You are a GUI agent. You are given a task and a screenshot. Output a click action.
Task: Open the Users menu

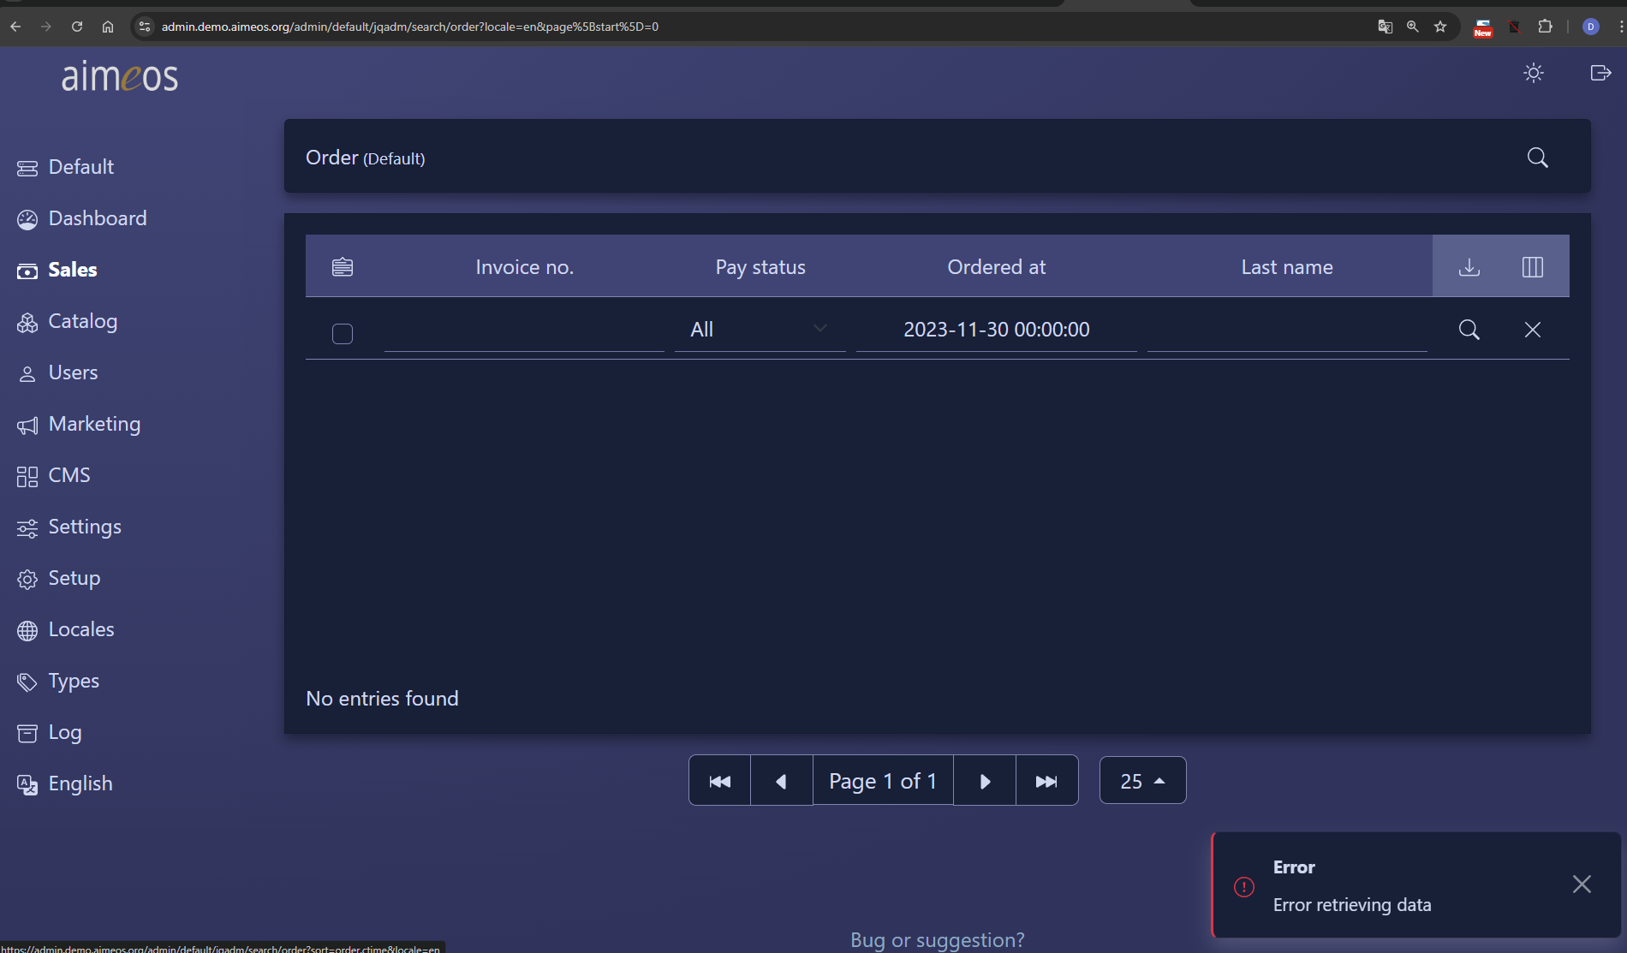[57, 372]
